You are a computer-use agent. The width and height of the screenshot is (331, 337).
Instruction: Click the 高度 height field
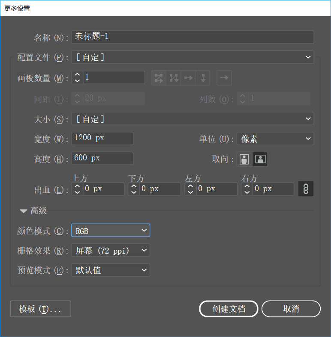tap(102, 158)
